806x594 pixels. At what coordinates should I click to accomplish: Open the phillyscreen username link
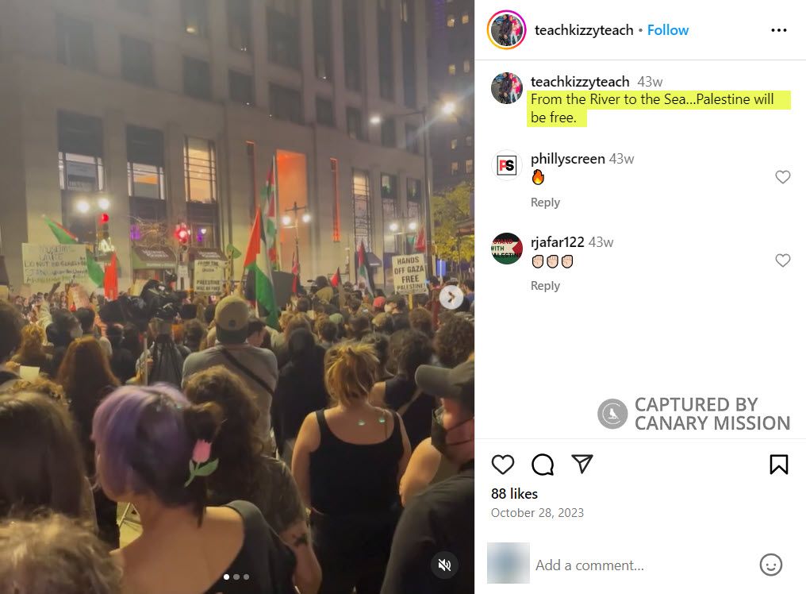[x=567, y=159]
